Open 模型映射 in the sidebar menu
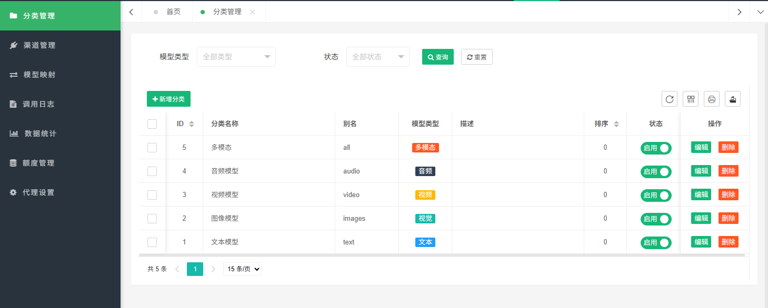This screenshot has height=308, width=768. pos(60,75)
